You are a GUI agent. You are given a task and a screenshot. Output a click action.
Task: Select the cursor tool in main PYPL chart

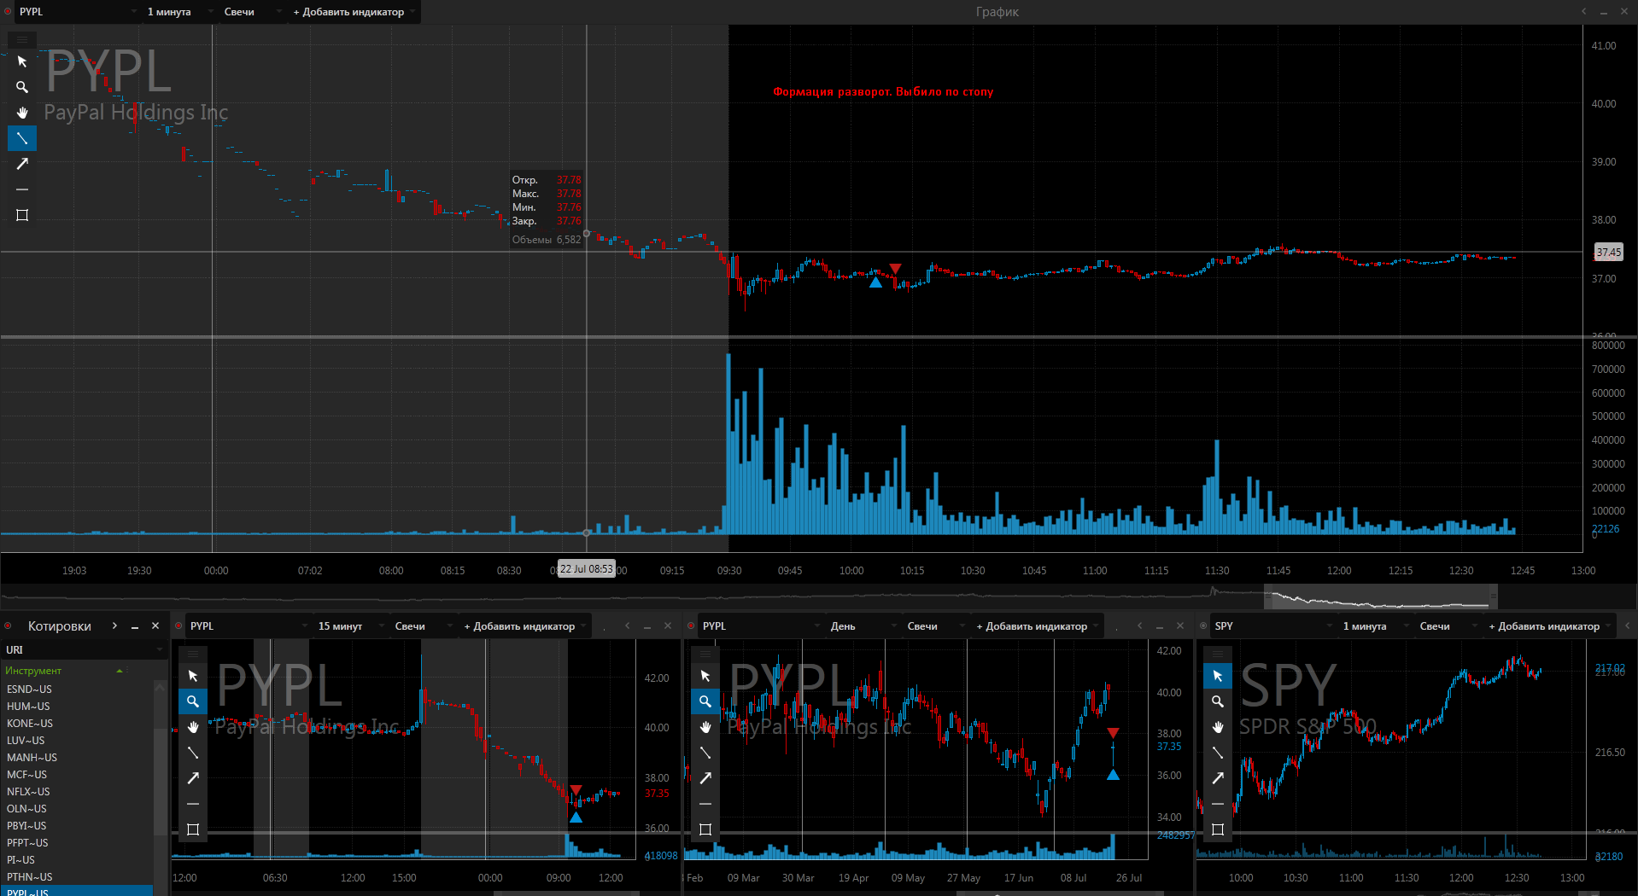[22, 61]
